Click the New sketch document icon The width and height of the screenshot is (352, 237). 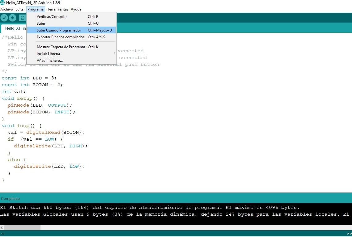pyautogui.click(x=22, y=18)
